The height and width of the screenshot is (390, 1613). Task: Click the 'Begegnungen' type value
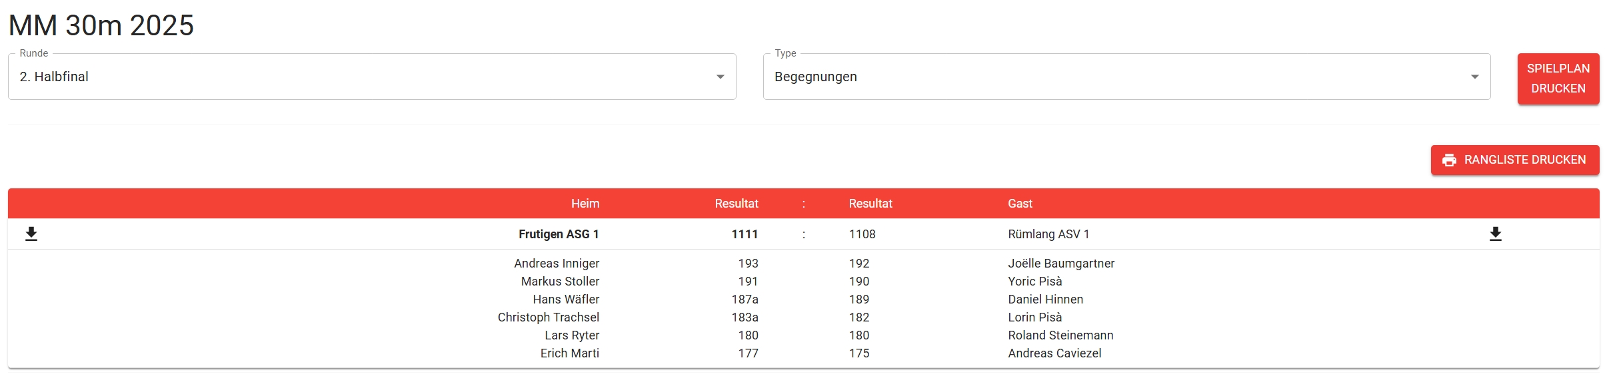(816, 77)
